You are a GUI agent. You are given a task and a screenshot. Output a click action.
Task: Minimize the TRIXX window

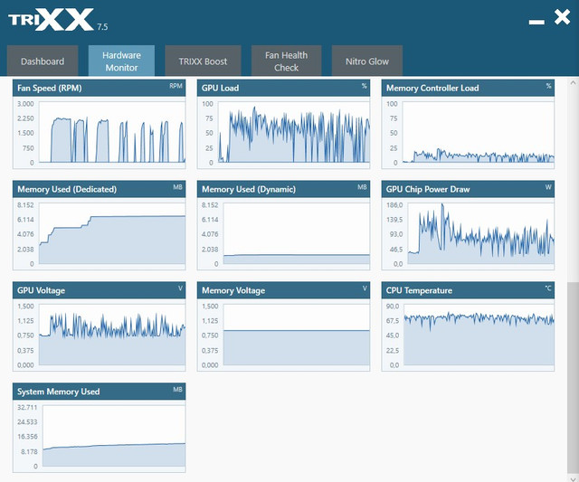click(536, 22)
